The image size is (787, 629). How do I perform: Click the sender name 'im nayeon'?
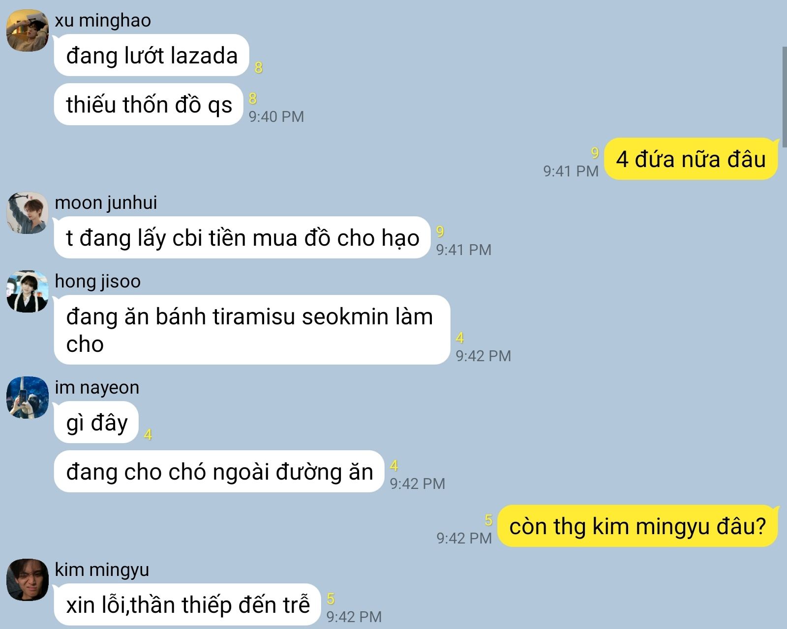click(97, 387)
